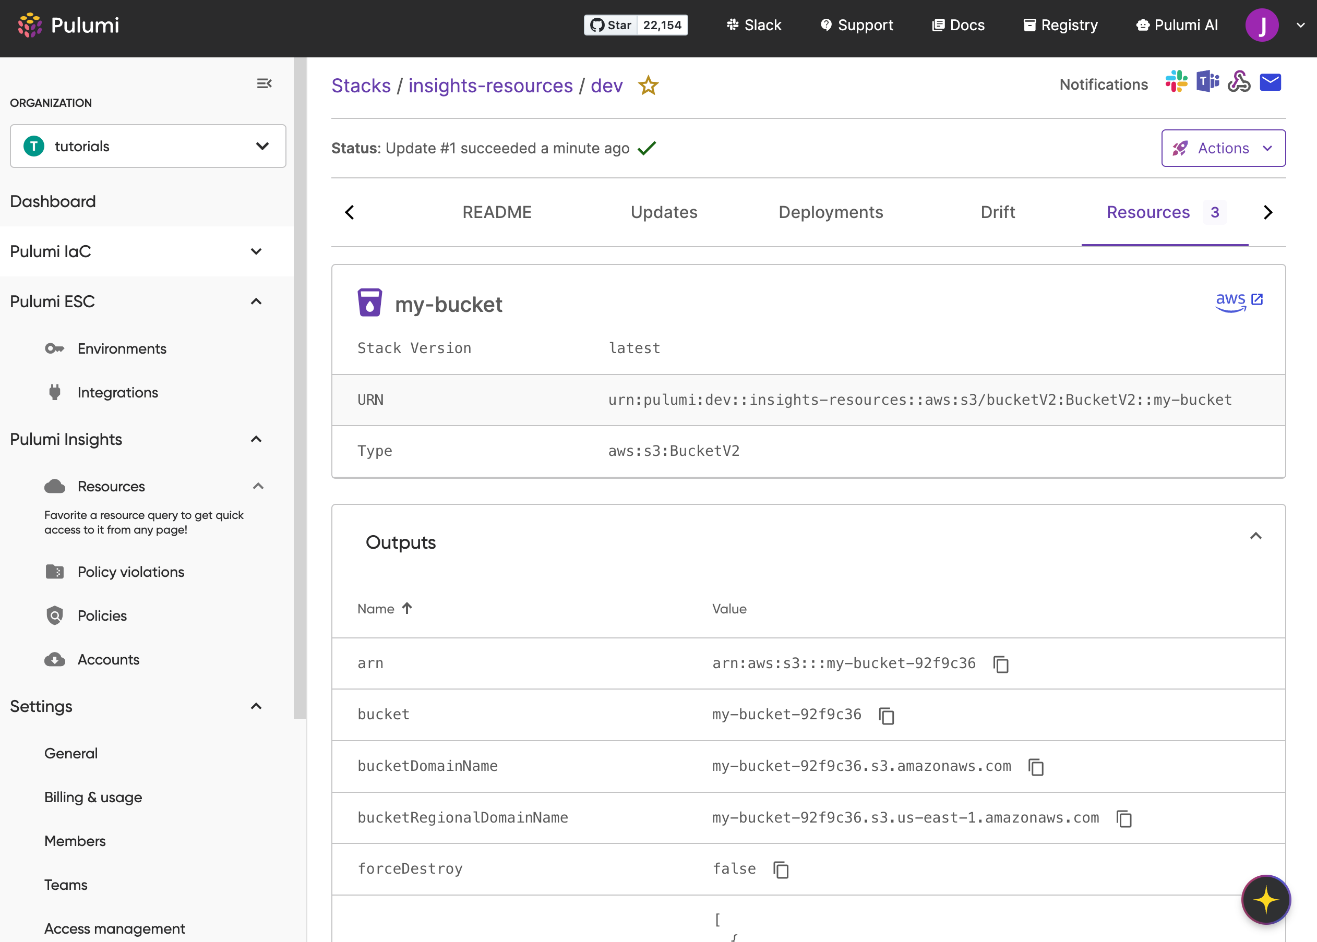
Task: Sort outputs by Name column
Action: (x=385, y=609)
